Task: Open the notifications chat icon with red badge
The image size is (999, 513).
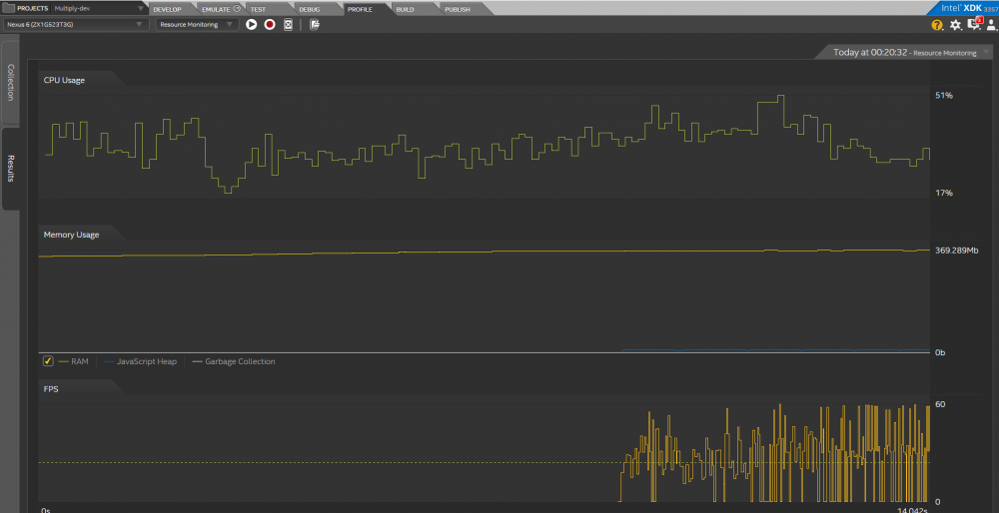Action: [974, 24]
